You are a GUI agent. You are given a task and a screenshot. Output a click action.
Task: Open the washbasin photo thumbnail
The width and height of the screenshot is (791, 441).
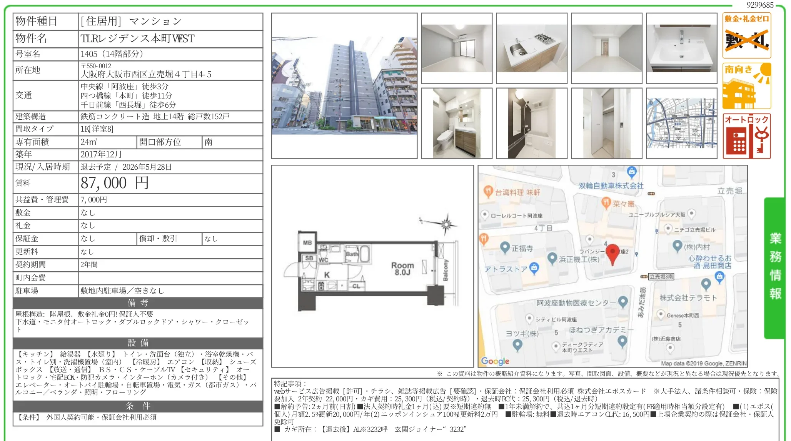point(681,48)
